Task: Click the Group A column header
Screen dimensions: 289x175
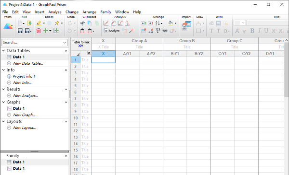Action: (139, 41)
